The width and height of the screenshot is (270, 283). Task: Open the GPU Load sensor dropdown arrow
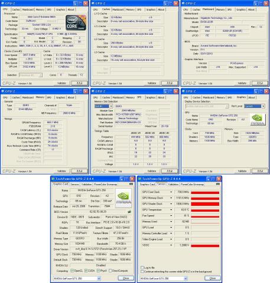[171, 228]
